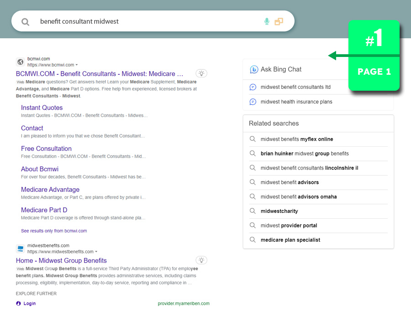
Task: Click the 'Related searches' heading
Action: (274, 123)
